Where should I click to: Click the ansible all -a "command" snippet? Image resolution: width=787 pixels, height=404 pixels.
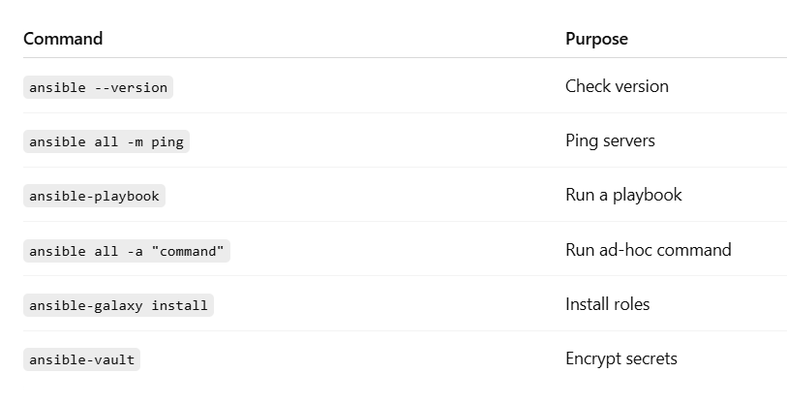(127, 251)
